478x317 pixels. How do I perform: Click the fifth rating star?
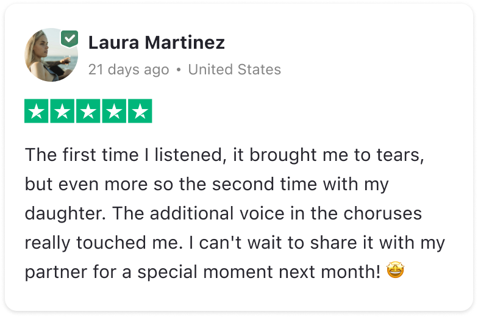pos(140,112)
